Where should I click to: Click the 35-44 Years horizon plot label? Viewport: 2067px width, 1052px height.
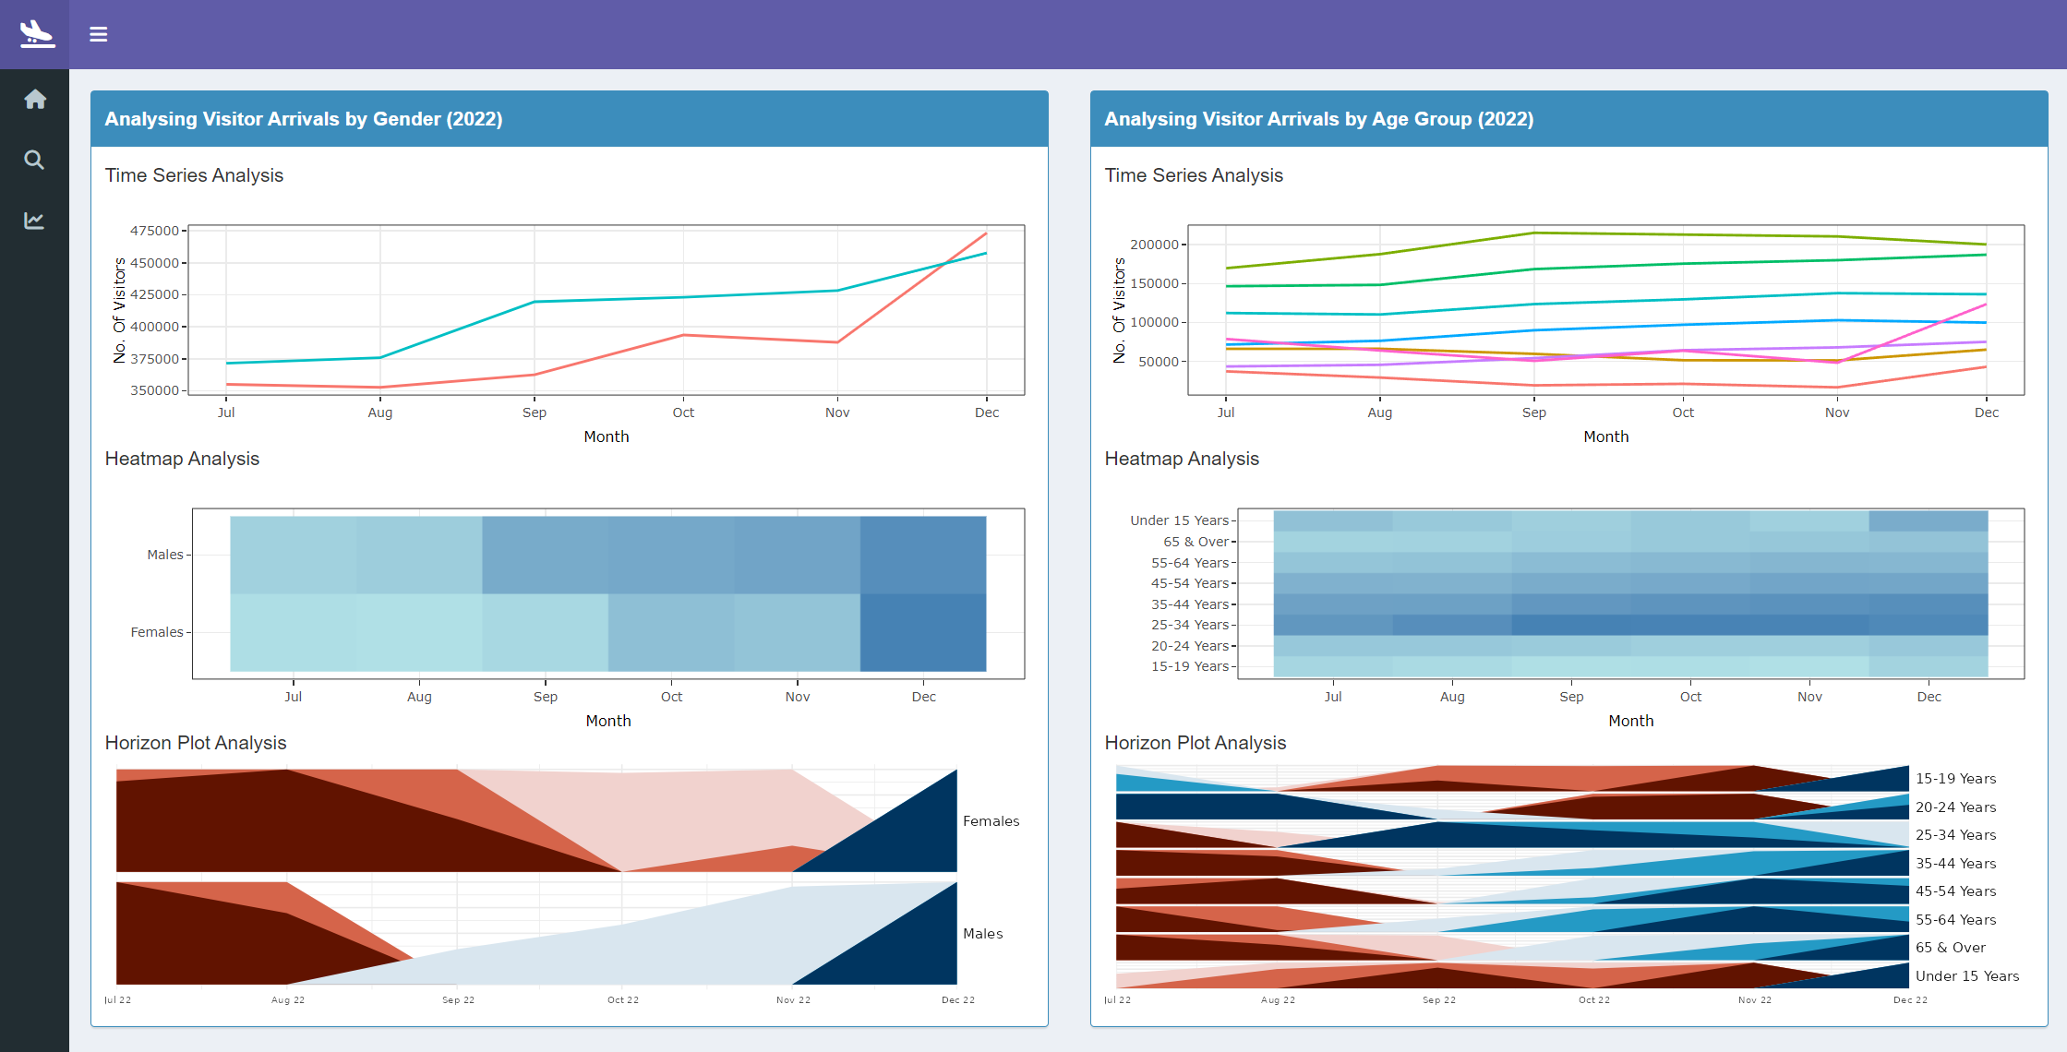pos(1955,864)
